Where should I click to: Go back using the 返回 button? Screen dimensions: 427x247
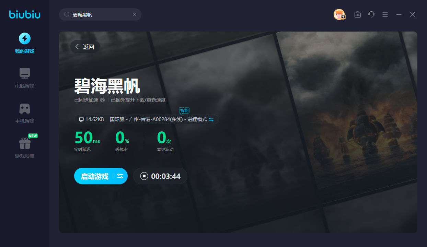click(85, 47)
